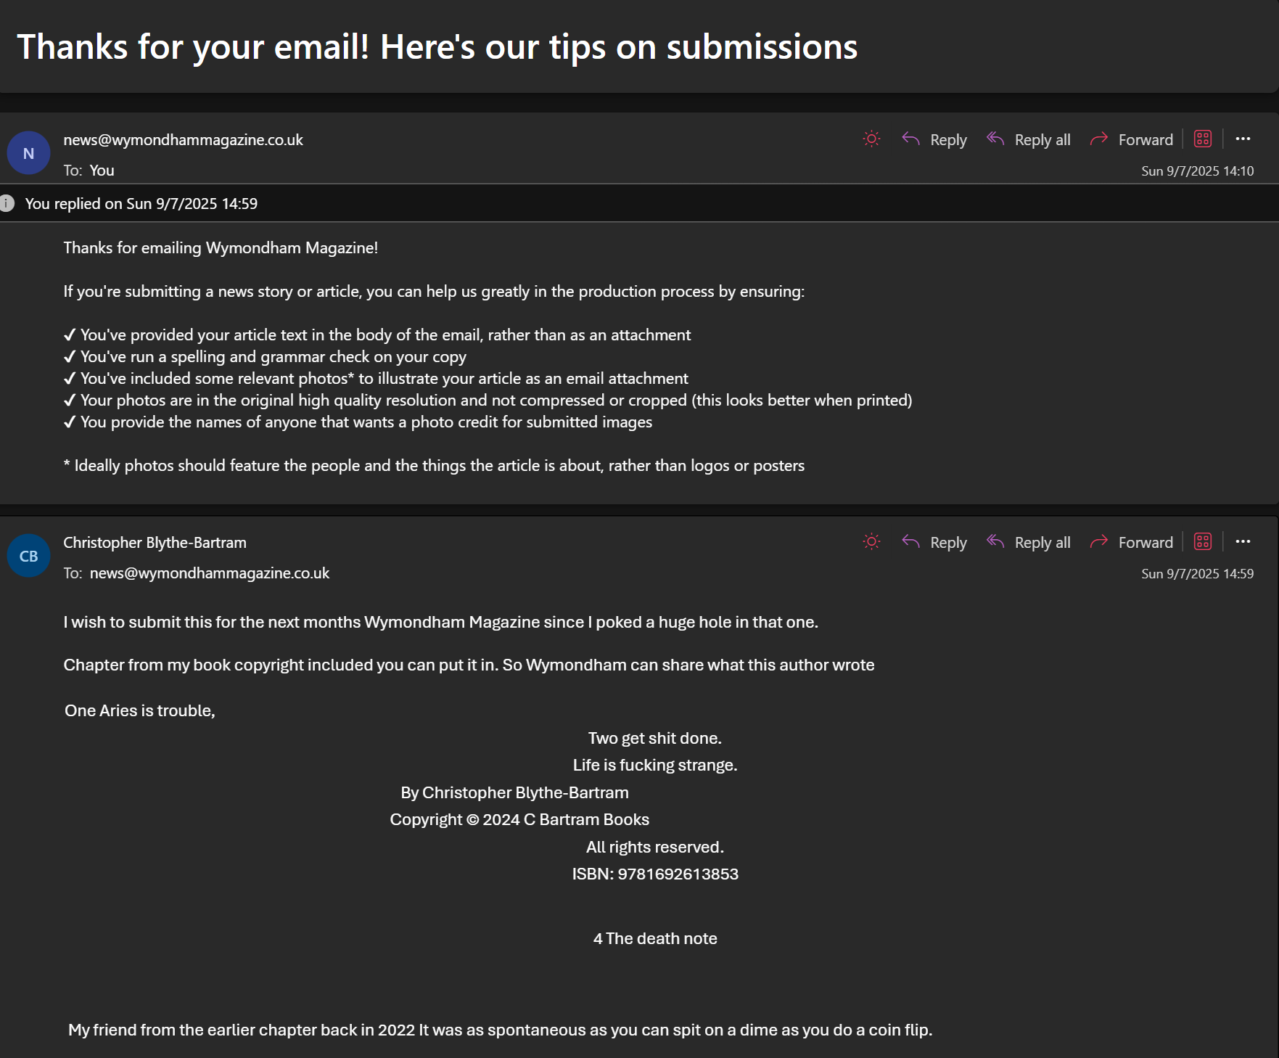
Task: Open apps grid icon on first email
Action: click(1203, 139)
